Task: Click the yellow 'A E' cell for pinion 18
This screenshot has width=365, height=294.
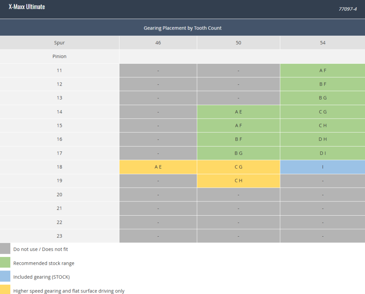Action: (x=158, y=167)
